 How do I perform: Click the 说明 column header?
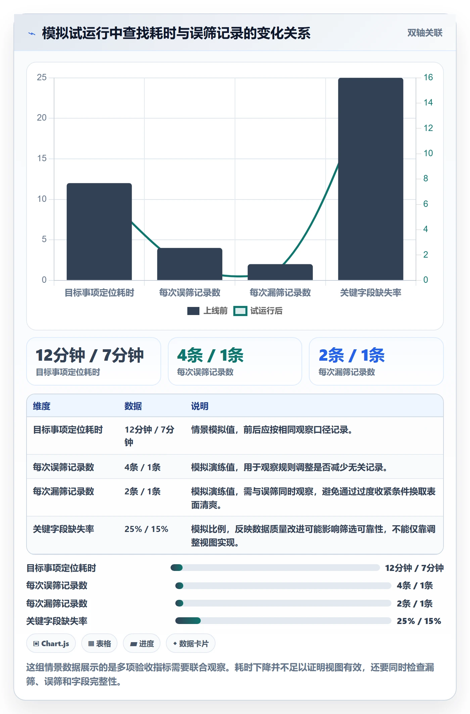pyautogui.click(x=200, y=406)
